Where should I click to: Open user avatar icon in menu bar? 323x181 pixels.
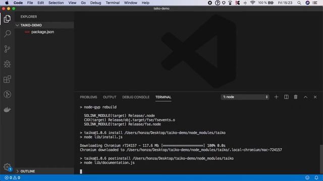(x=307, y=3)
